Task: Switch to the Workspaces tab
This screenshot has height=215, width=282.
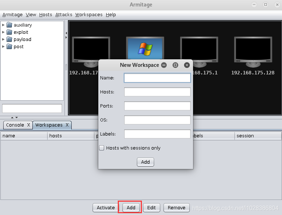Action: tap(49, 125)
